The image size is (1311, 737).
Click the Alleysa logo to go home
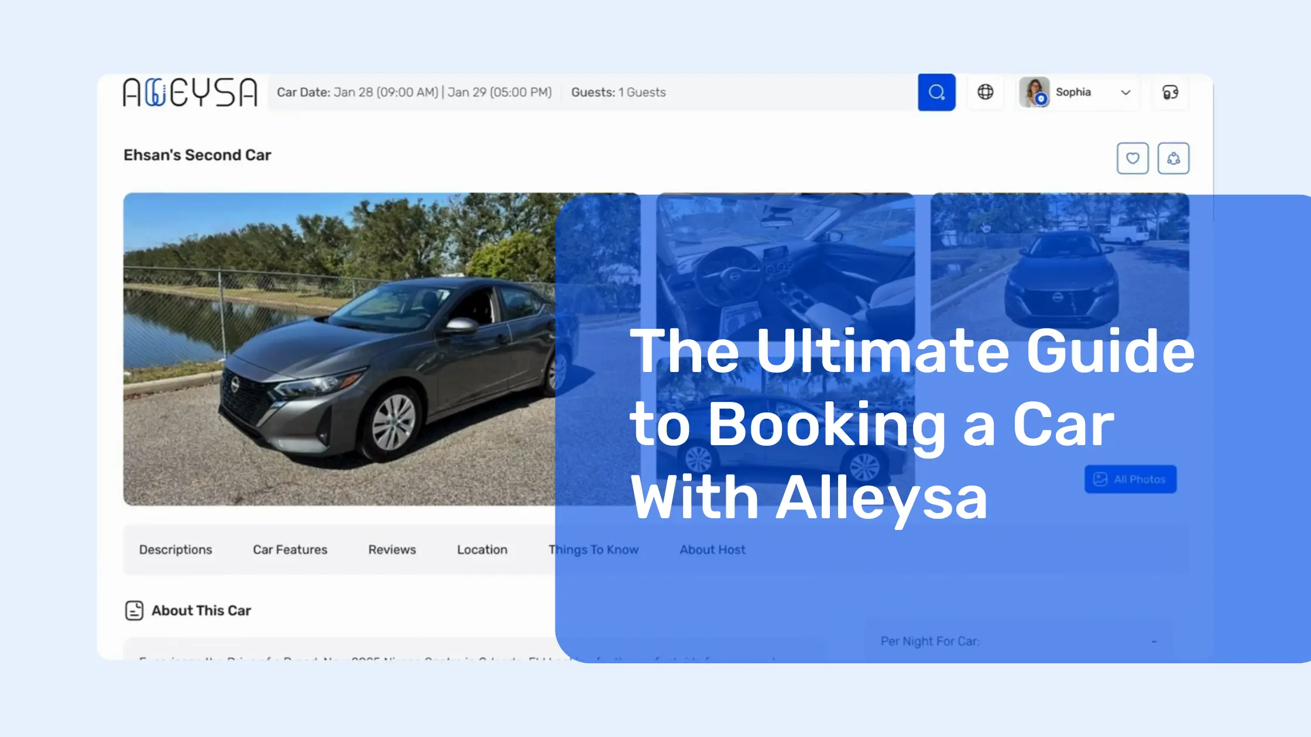point(189,91)
